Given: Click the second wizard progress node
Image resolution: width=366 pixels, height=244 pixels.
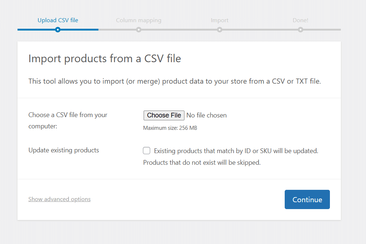Looking at the screenshot, I should point(139,30).
